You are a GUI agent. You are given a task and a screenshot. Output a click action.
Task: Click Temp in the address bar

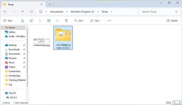105,12
